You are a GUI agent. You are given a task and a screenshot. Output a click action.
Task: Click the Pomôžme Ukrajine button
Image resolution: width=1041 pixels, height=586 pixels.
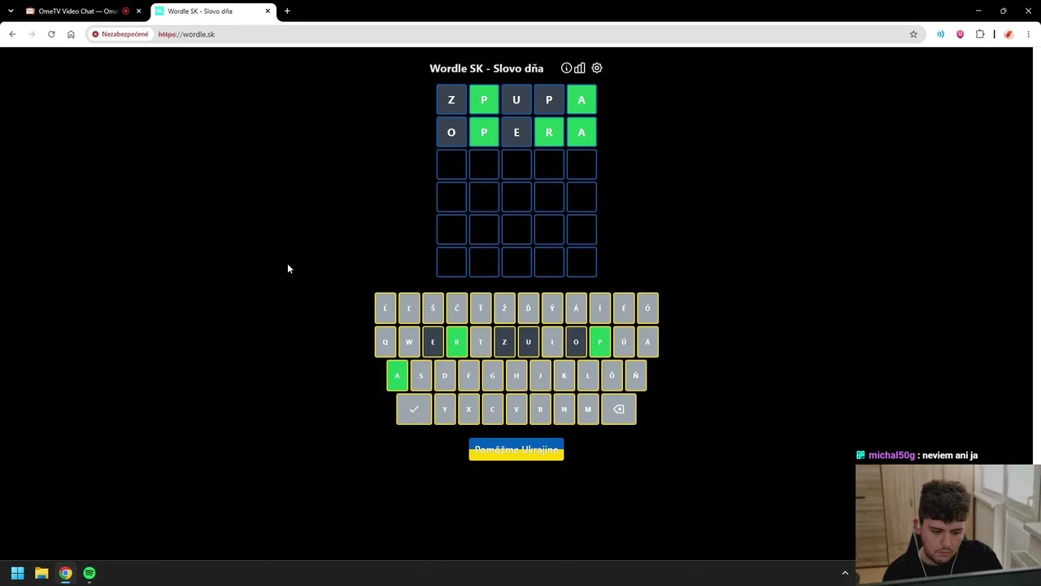click(516, 450)
